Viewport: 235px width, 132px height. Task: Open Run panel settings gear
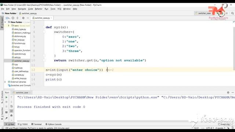tap(228, 92)
